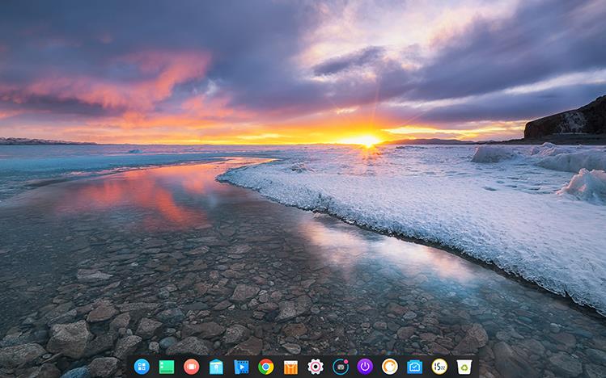The image size is (606, 378).
Task: Click the purple power button icon
Action: point(365,367)
